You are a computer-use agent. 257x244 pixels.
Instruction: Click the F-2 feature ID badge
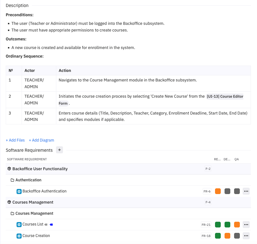[x=208, y=169]
